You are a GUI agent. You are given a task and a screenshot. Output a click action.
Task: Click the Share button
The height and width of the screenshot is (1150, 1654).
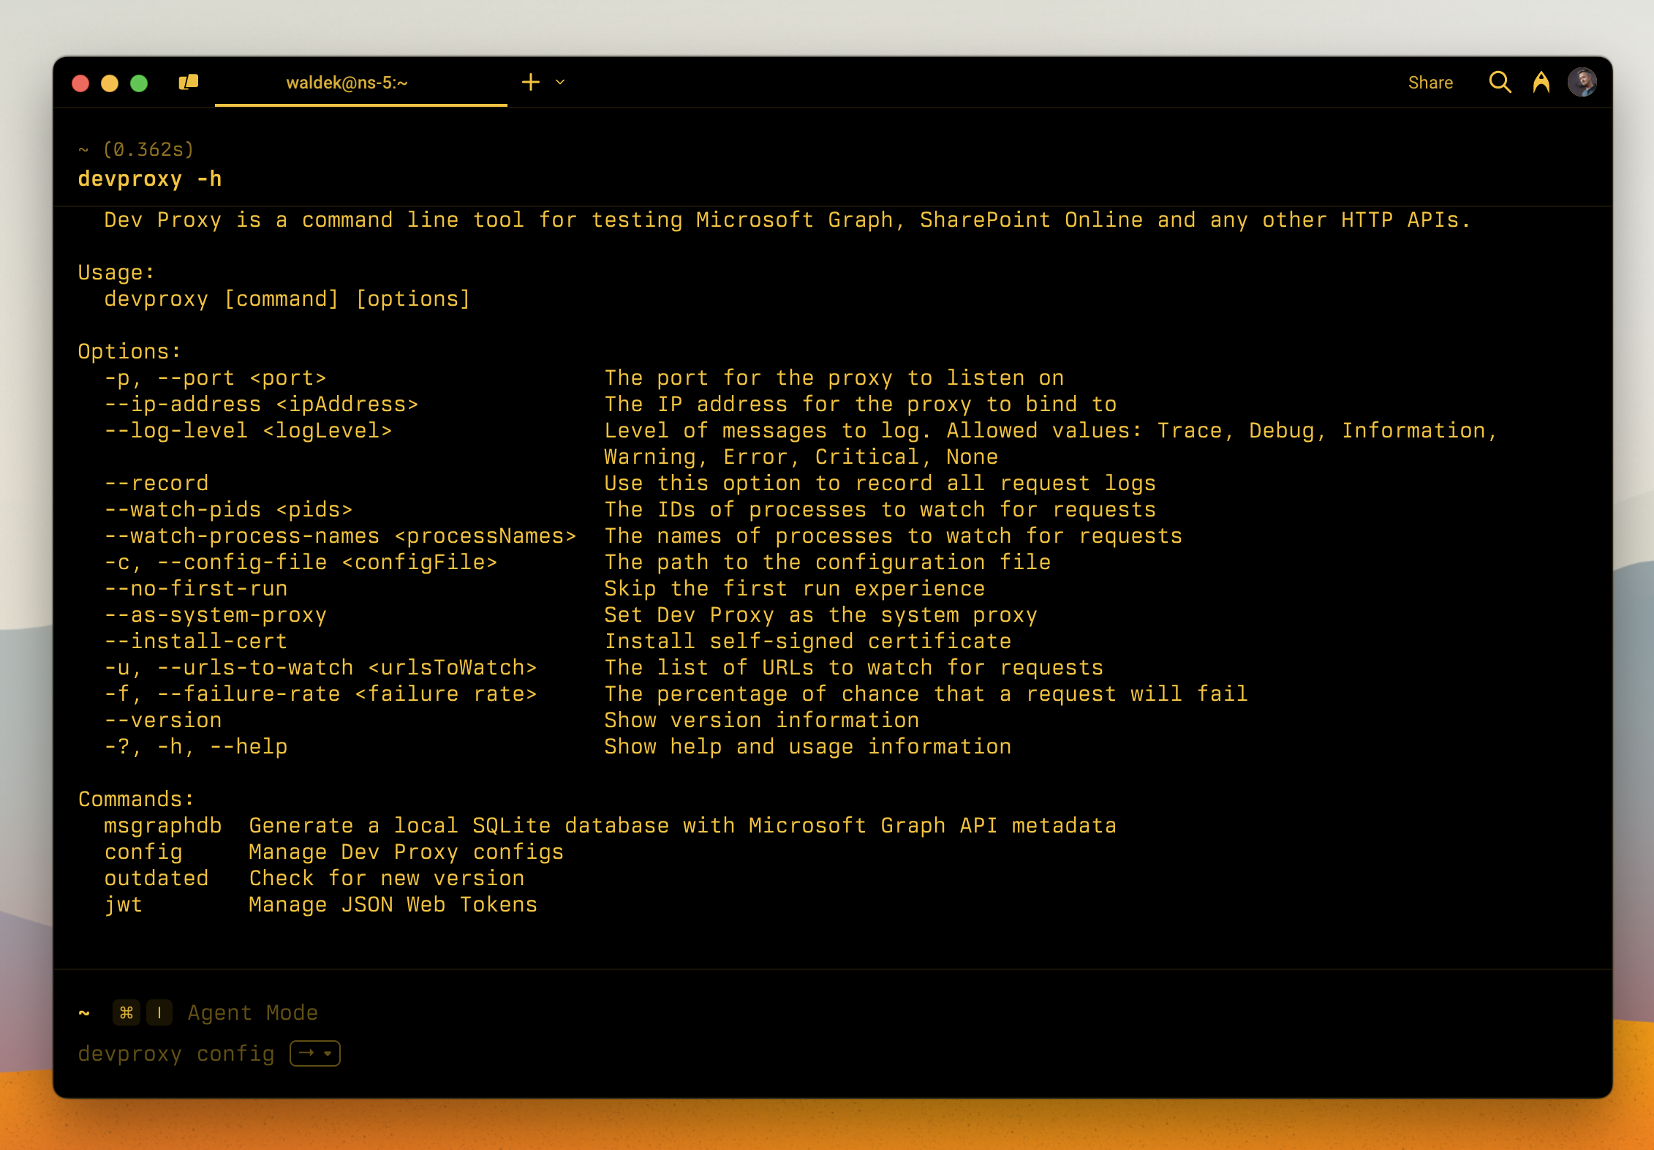(1430, 83)
